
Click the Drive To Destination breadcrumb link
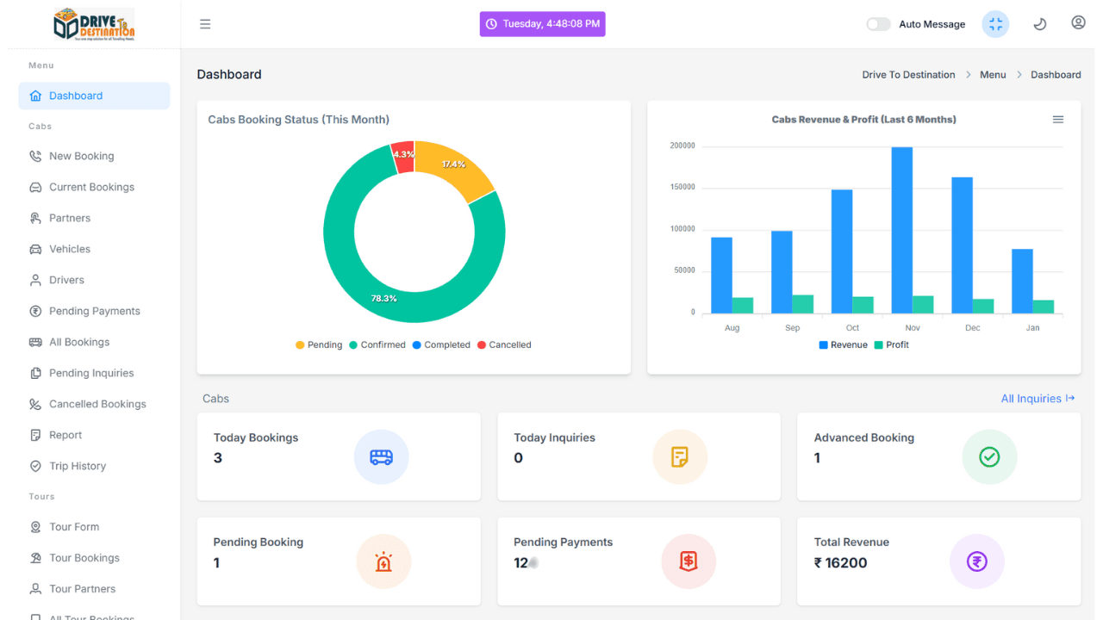[x=908, y=75]
